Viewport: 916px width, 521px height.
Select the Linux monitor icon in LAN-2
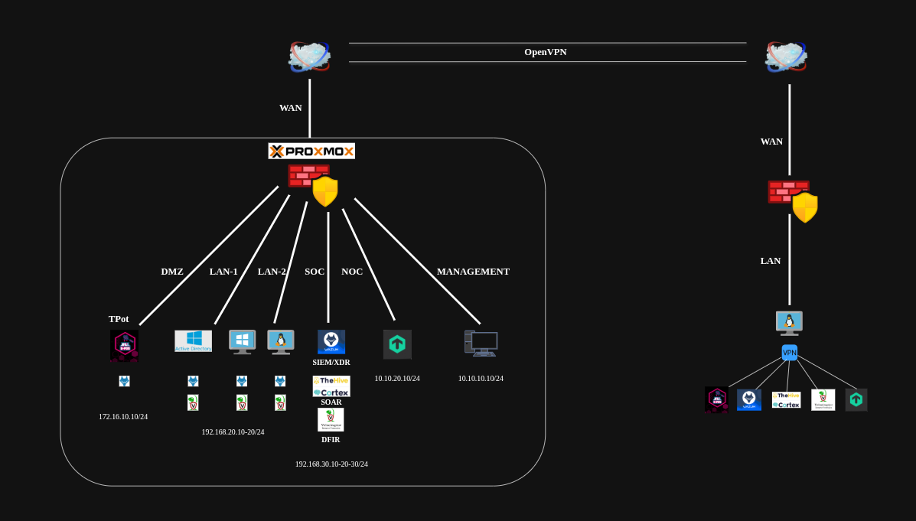pyautogui.click(x=281, y=341)
